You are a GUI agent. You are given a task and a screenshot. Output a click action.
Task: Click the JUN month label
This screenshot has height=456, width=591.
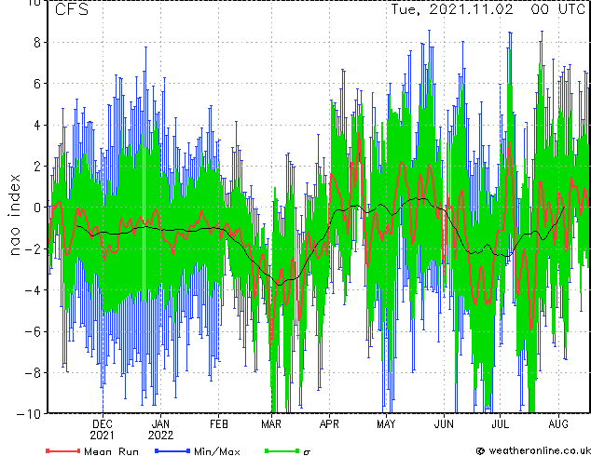[444, 424]
